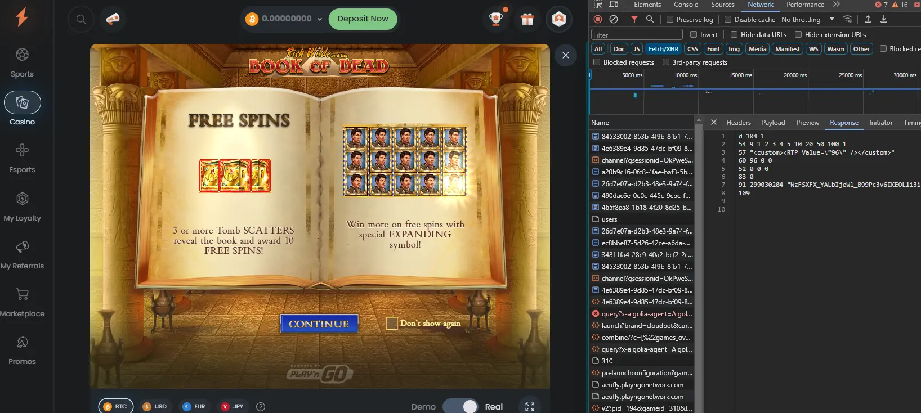Click the Filter text input field
921x413 pixels.
(637, 35)
